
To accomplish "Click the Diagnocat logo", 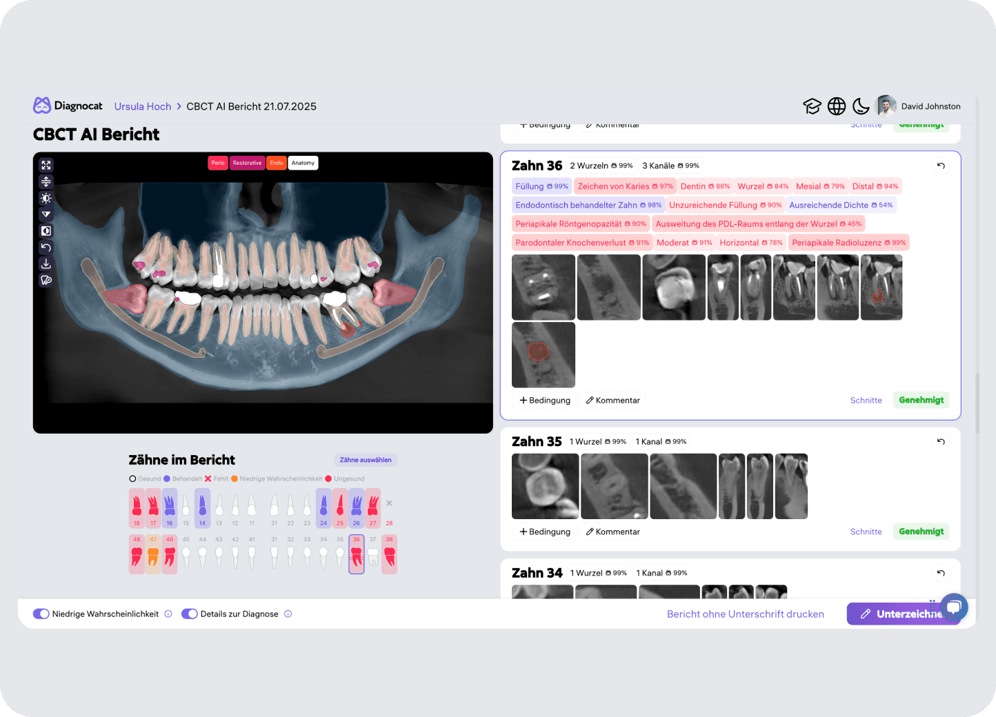I will [68, 105].
